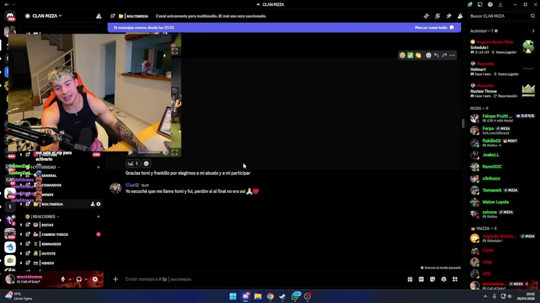Click the Schedule I activity card
The width and height of the screenshot is (540, 303).
(502, 47)
